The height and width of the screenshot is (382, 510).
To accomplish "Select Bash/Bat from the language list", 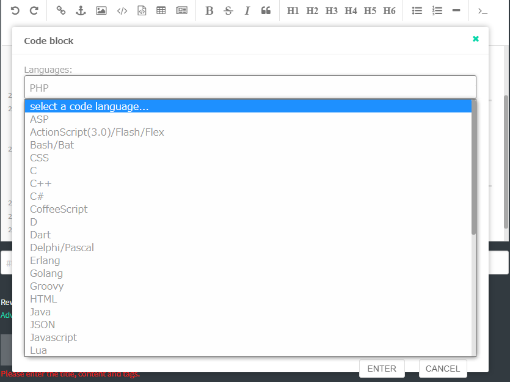I will (x=248, y=145).
